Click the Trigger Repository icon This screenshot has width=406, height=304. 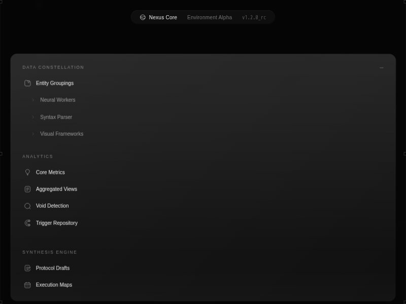(27, 223)
